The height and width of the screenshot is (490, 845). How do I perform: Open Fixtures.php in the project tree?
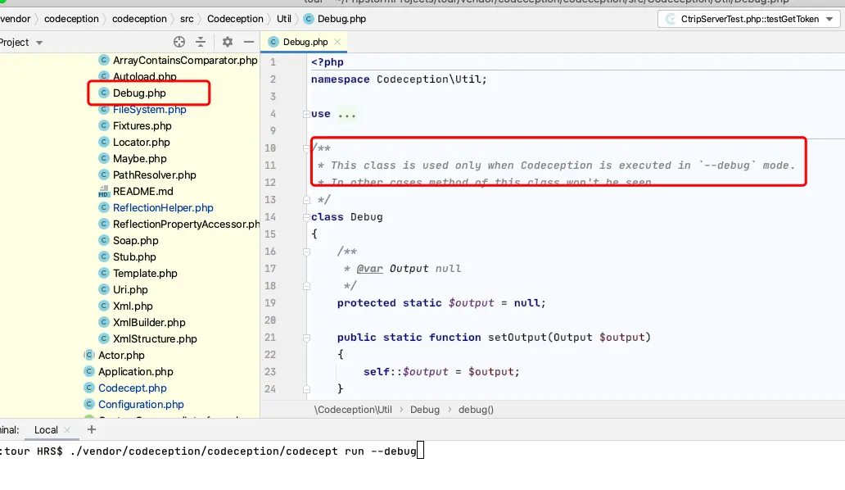tap(142, 126)
